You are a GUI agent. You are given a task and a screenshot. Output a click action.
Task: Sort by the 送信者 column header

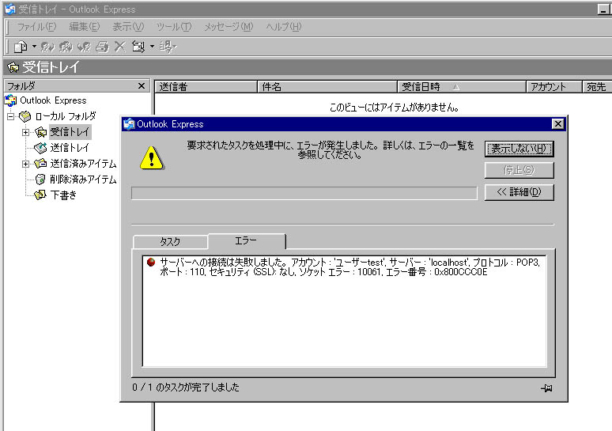pyautogui.click(x=206, y=87)
